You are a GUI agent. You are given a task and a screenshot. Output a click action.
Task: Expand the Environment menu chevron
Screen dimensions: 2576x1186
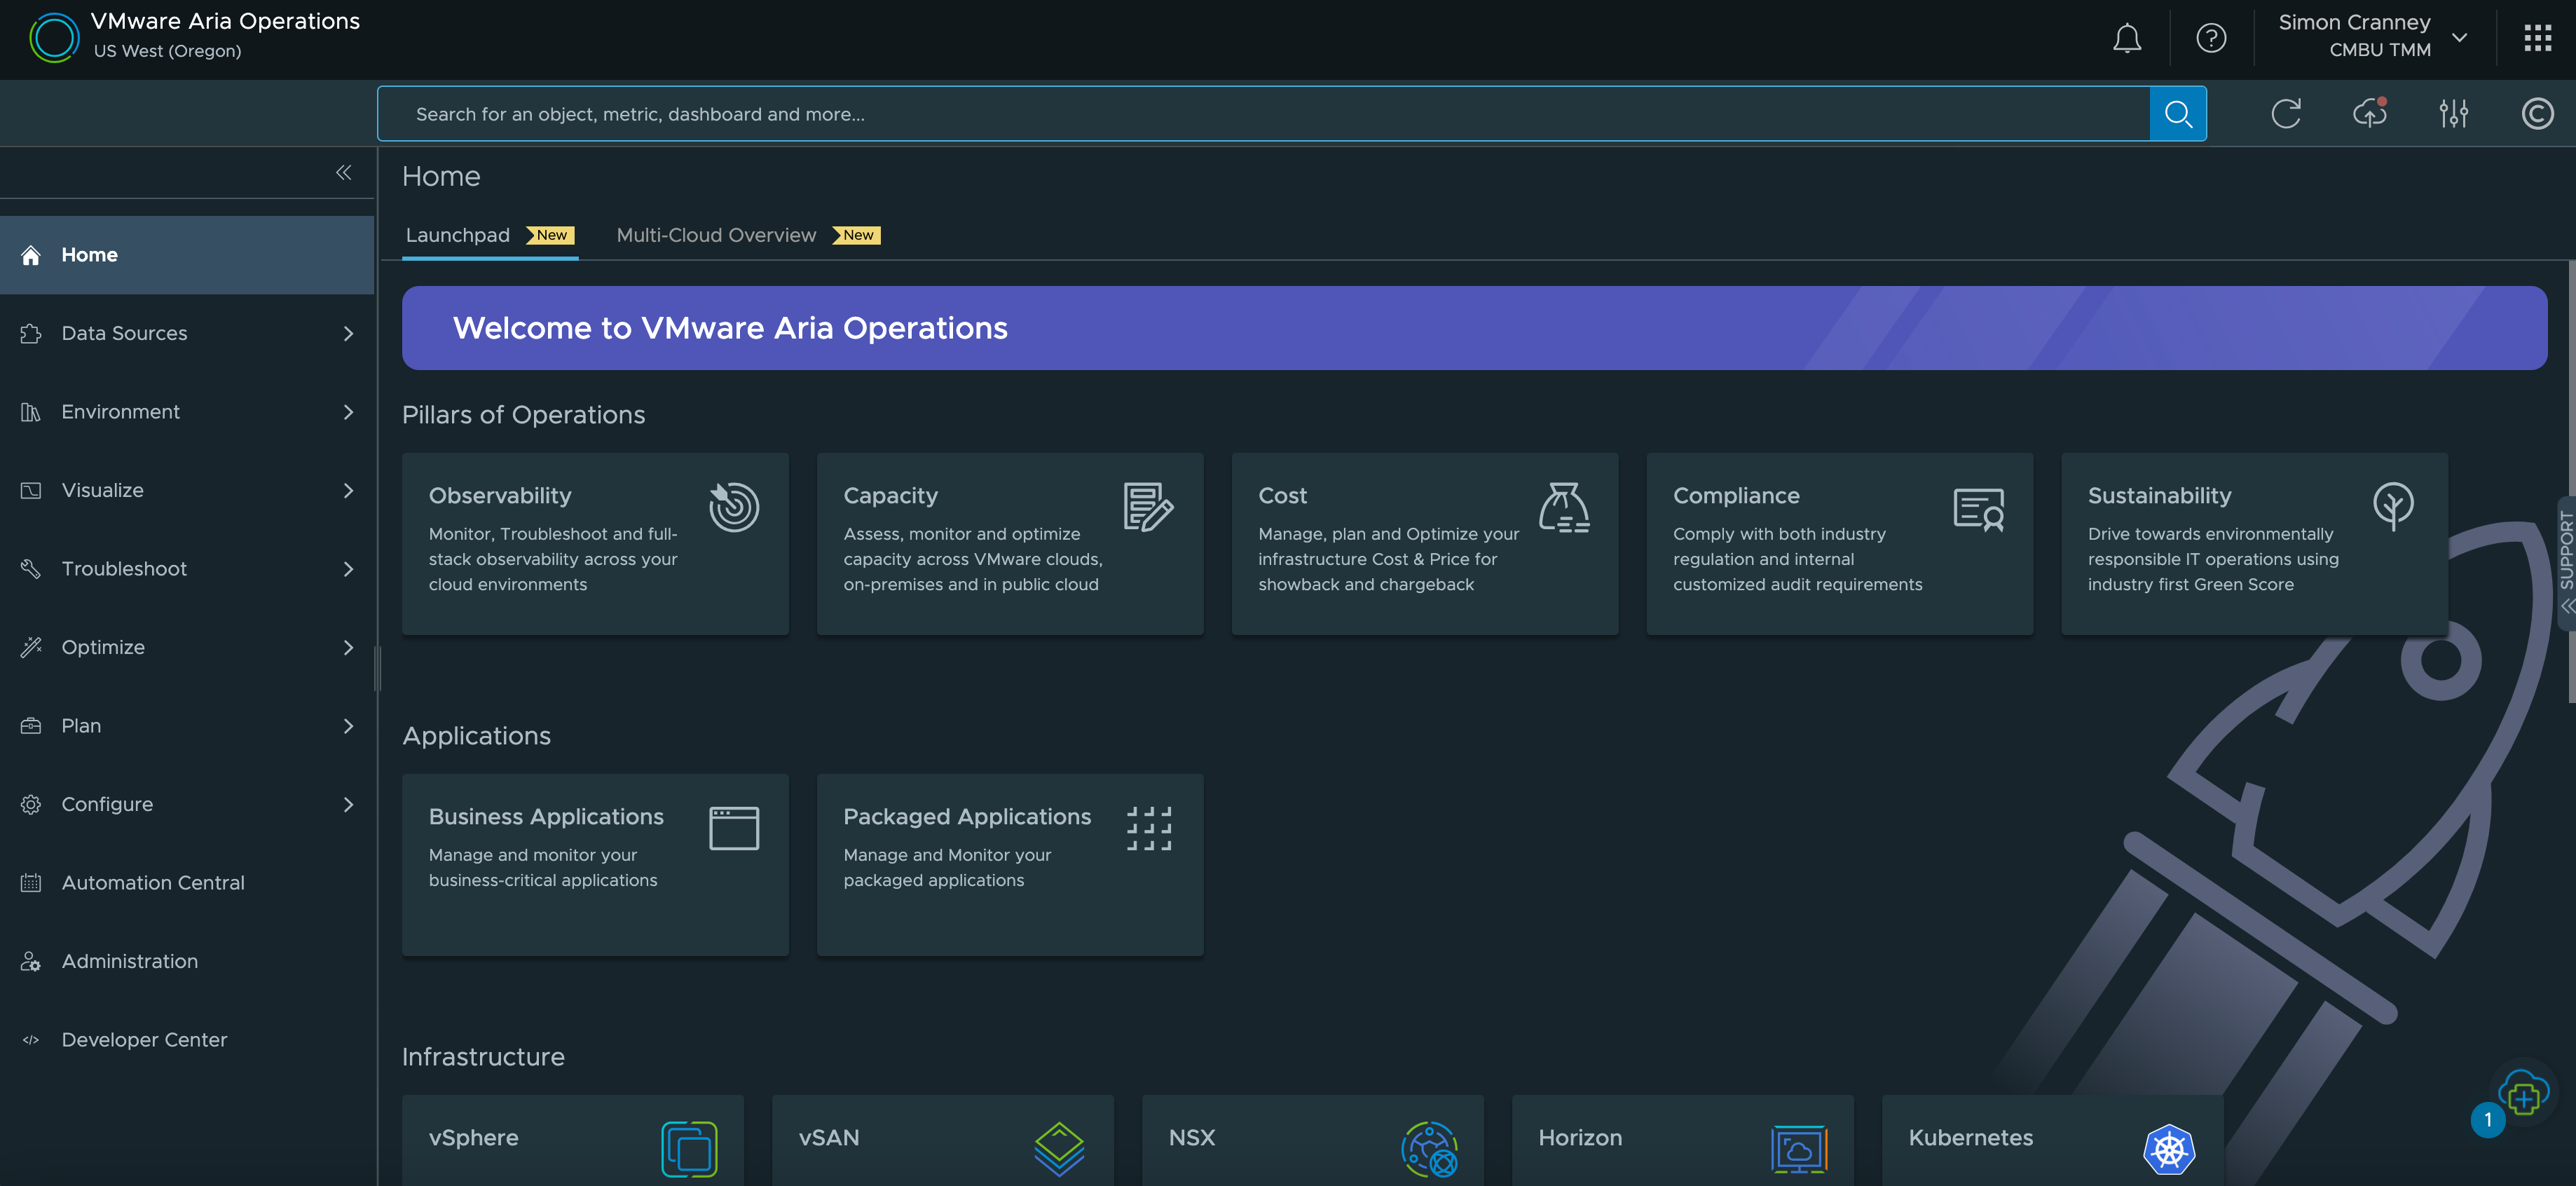coord(348,412)
